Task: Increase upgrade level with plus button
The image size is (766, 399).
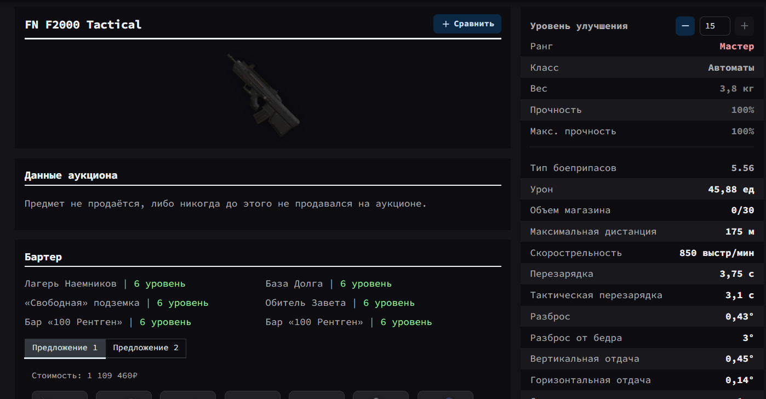Action: click(744, 26)
